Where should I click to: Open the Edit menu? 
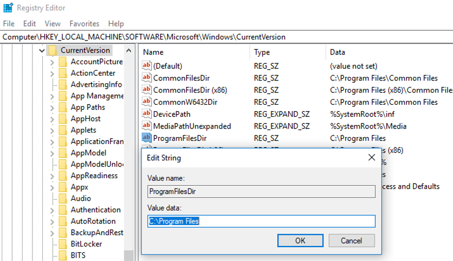(x=30, y=23)
